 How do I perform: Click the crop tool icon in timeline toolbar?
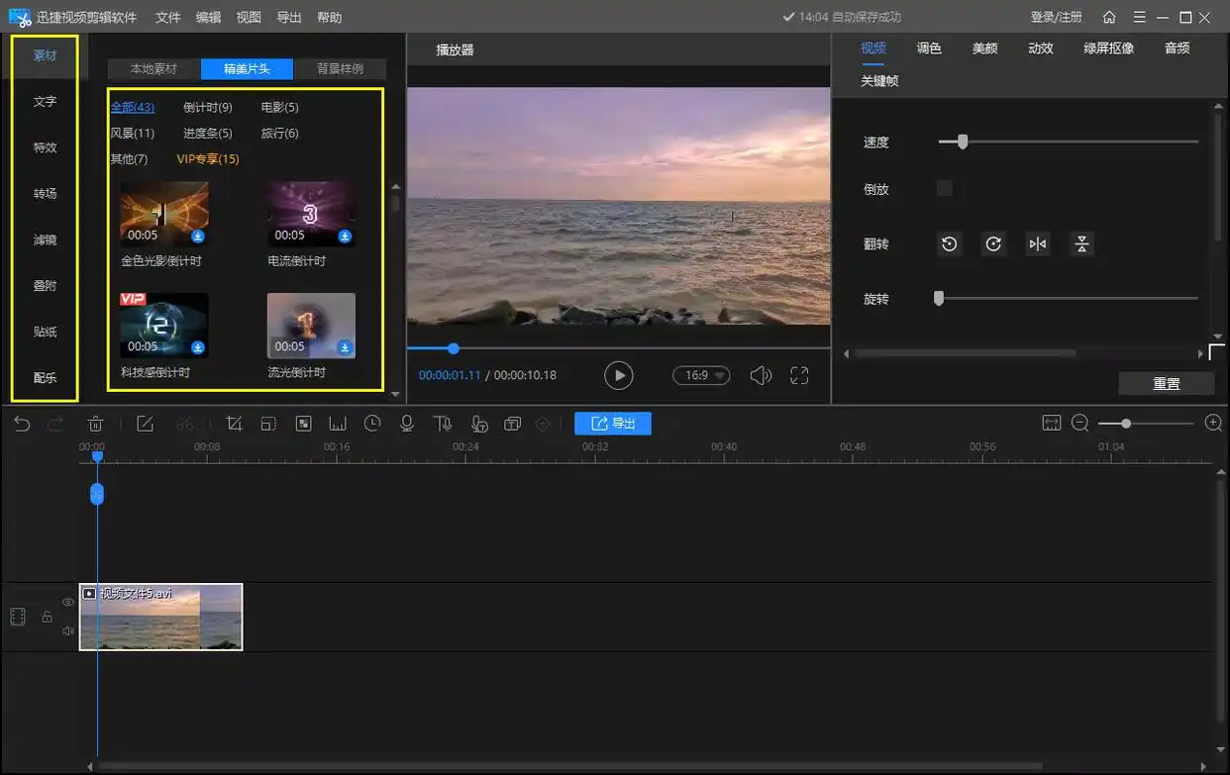click(x=235, y=424)
